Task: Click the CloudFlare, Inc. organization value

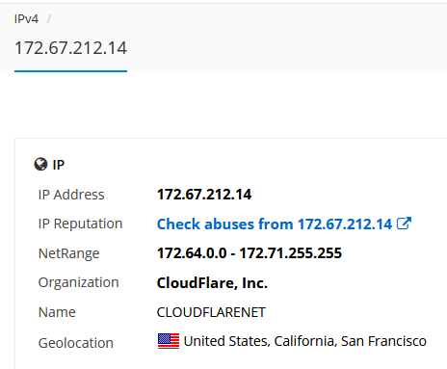Action: (212, 282)
